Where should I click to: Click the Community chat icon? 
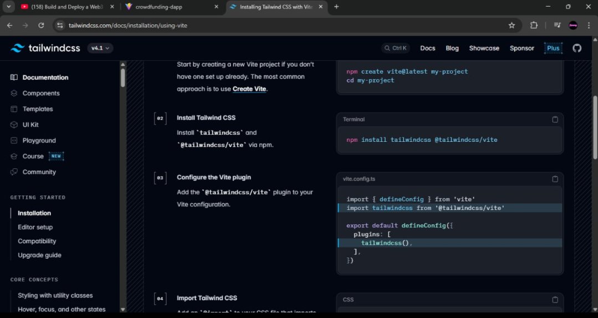14,172
